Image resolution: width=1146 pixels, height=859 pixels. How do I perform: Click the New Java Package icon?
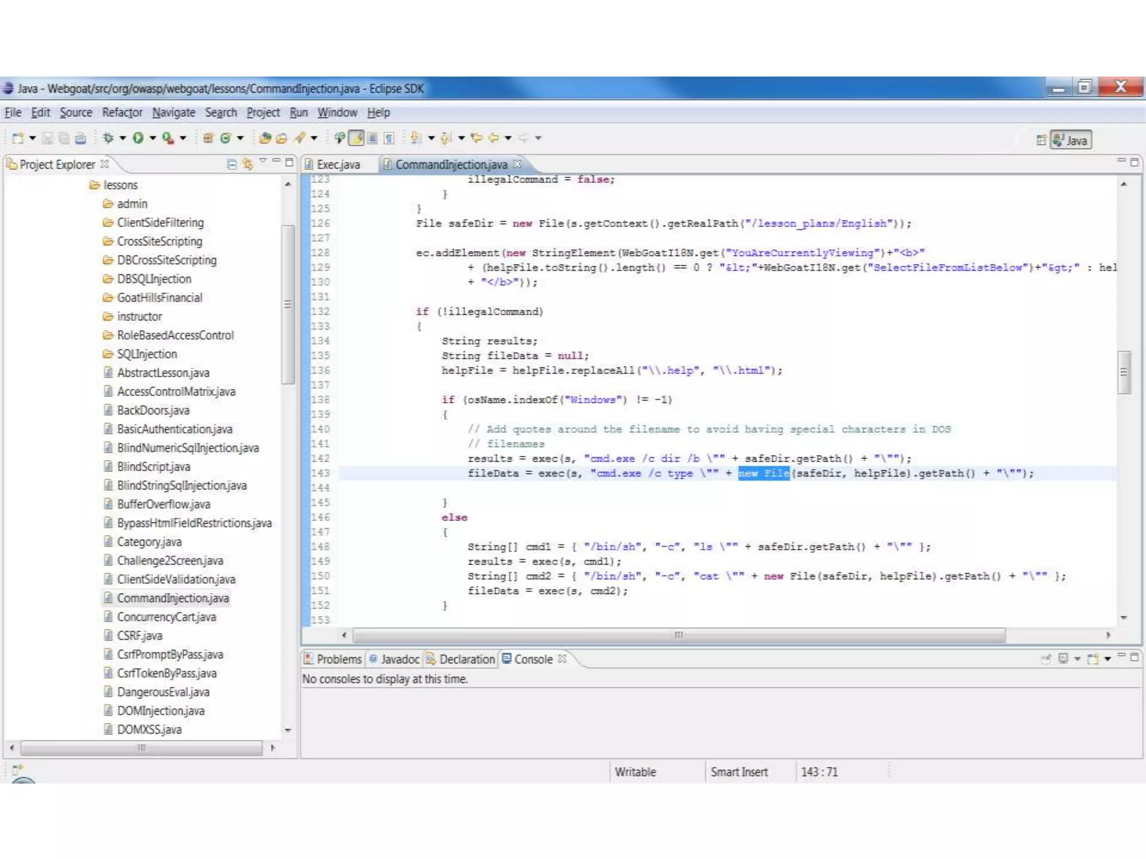point(208,138)
